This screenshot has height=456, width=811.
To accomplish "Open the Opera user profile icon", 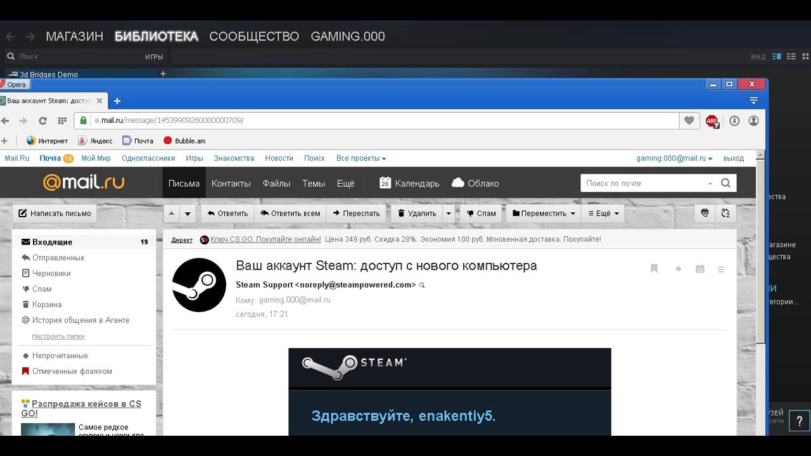I will coord(753,120).
